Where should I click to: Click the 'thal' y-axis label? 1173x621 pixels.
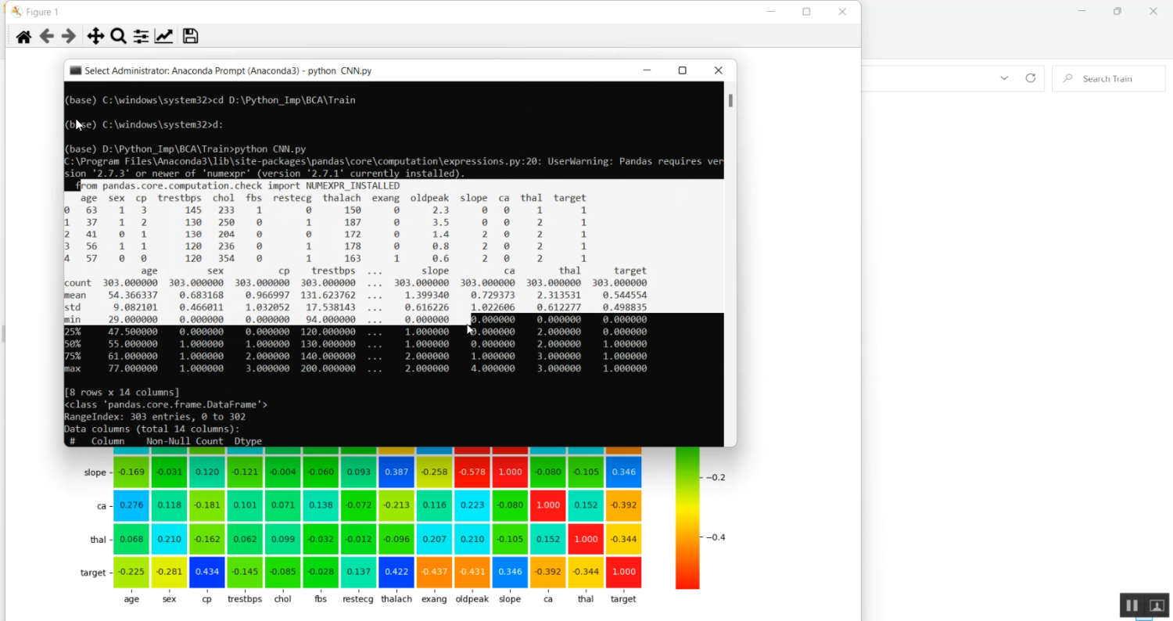tap(98, 540)
